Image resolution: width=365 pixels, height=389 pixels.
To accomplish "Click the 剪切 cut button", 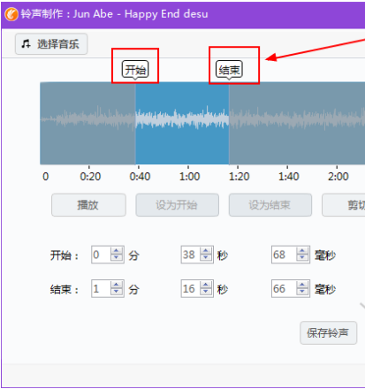I will tap(344, 205).
